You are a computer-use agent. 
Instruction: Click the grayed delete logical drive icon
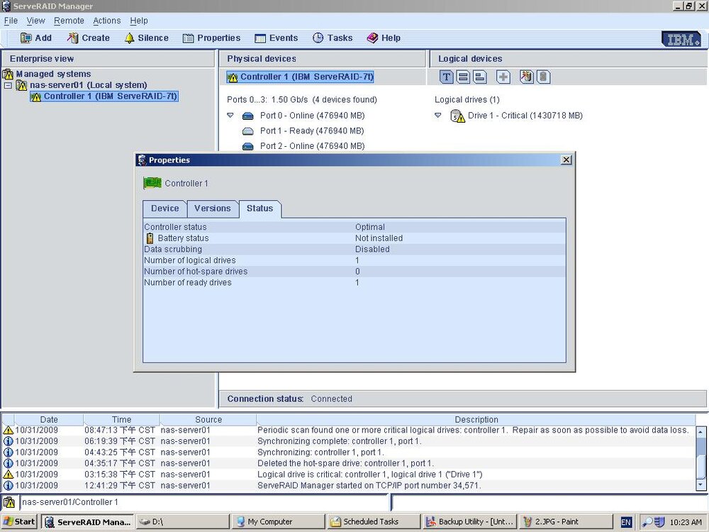(x=544, y=77)
